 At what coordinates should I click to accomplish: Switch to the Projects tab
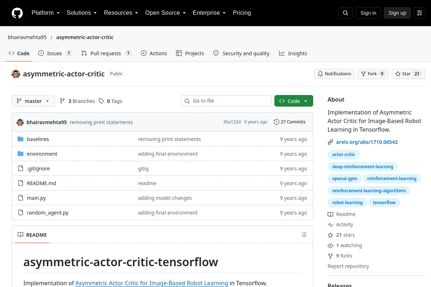pyautogui.click(x=190, y=53)
